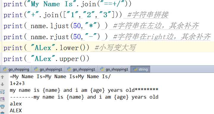Click the "My Name Is" join code line
The width and height of the screenshot is (214, 114).
coord(67,4)
